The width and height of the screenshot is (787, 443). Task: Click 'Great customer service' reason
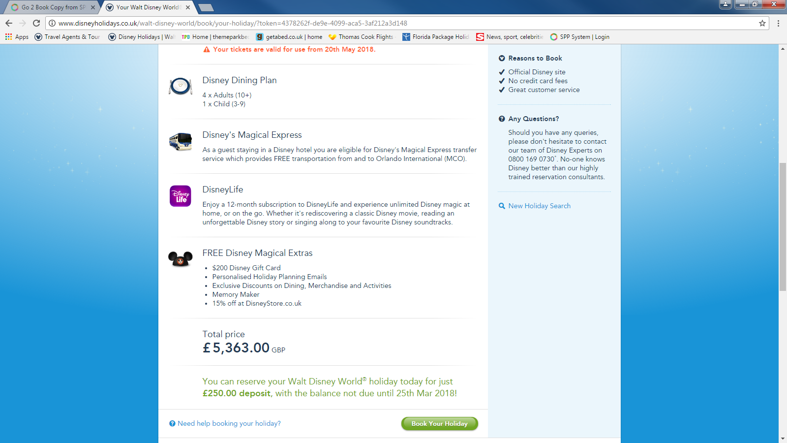[544, 90]
